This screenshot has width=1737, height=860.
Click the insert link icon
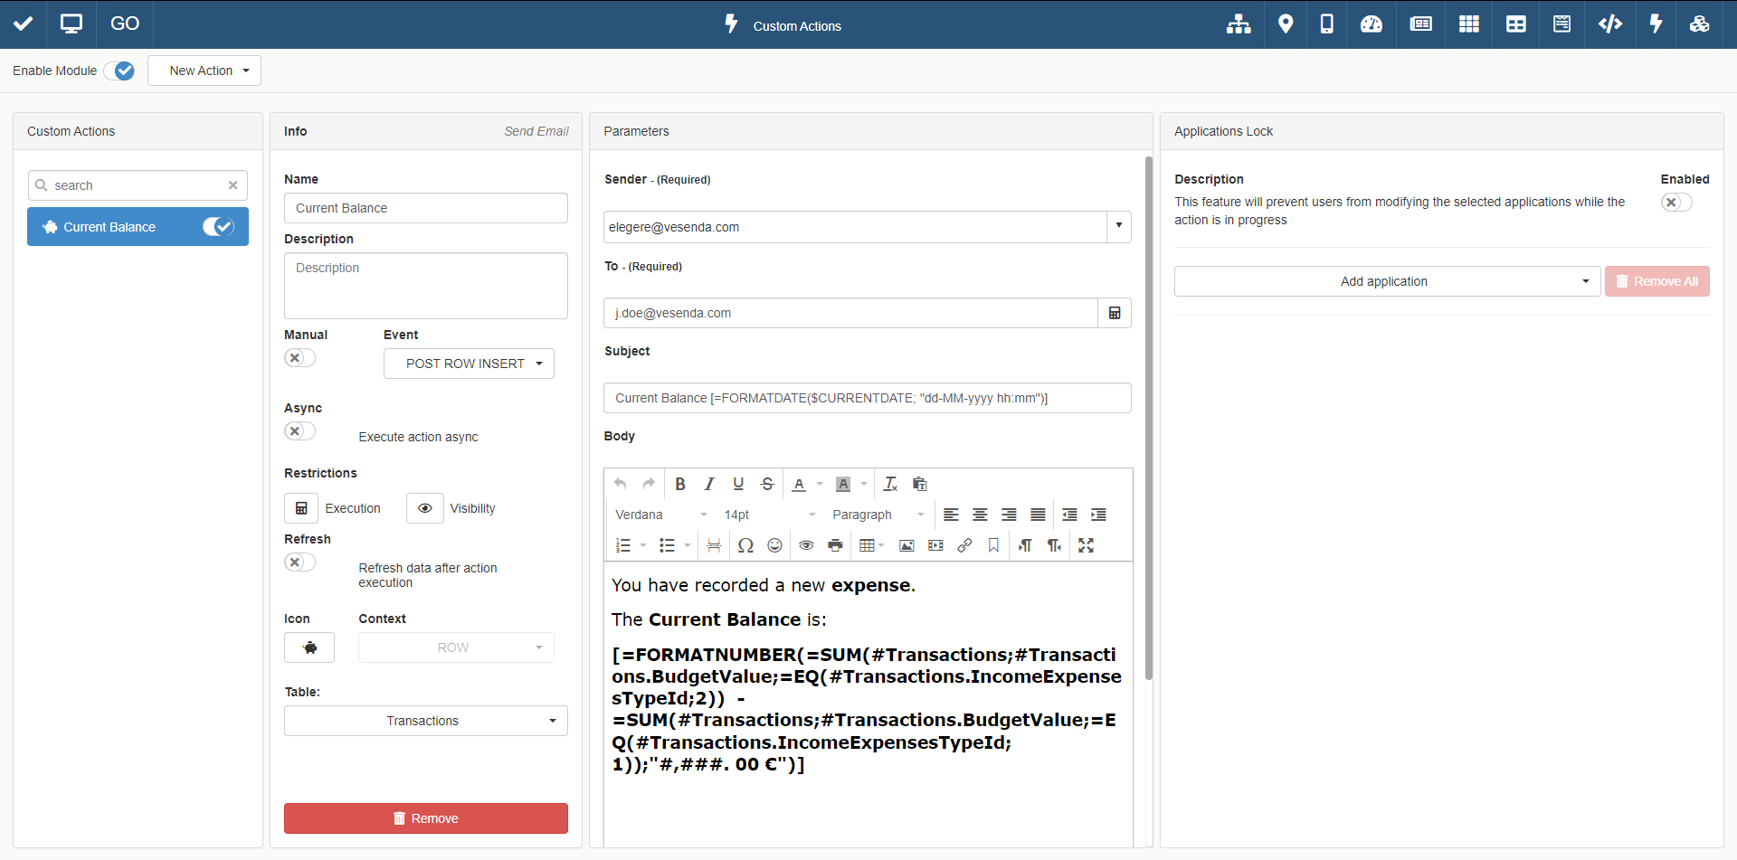[964, 545]
